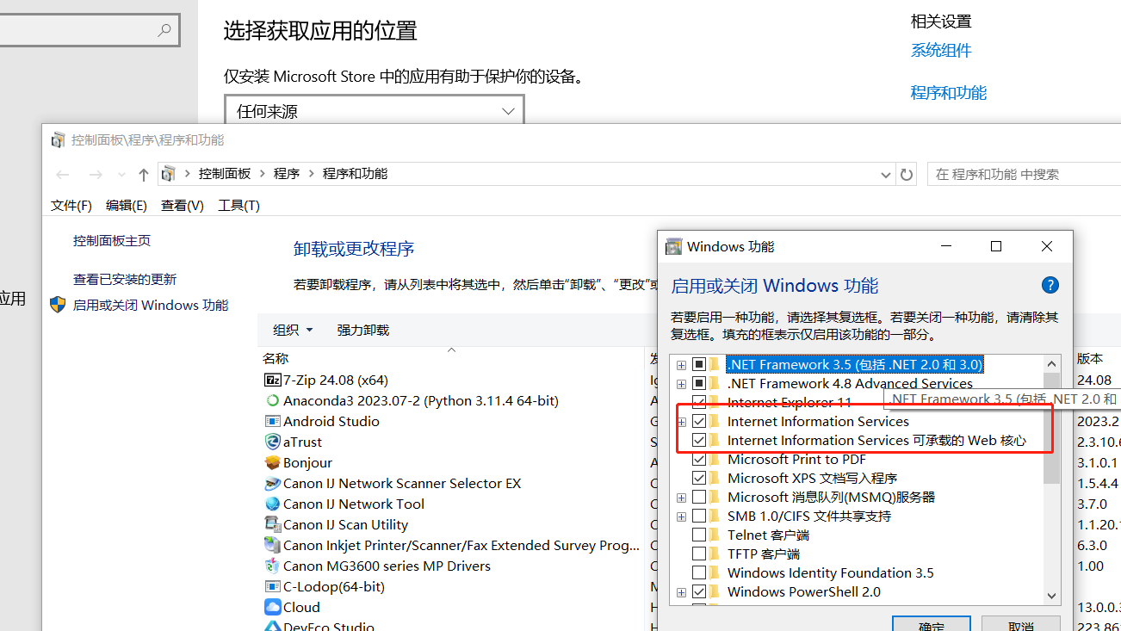The height and width of the screenshot is (631, 1121).
Task: Click the Windows 功能 list scrollbar thumb
Action: click(1051, 428)
